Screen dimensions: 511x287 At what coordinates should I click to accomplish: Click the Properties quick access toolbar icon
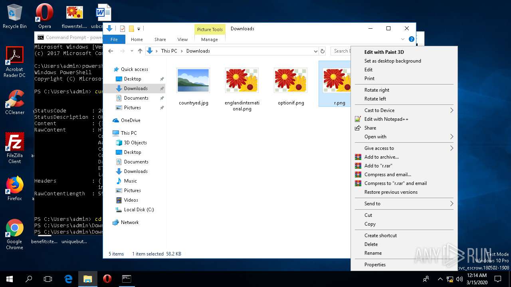tap(123, 29)
